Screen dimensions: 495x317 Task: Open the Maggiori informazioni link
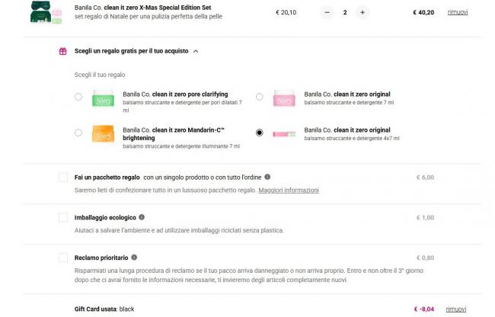[x=289, y=190]
